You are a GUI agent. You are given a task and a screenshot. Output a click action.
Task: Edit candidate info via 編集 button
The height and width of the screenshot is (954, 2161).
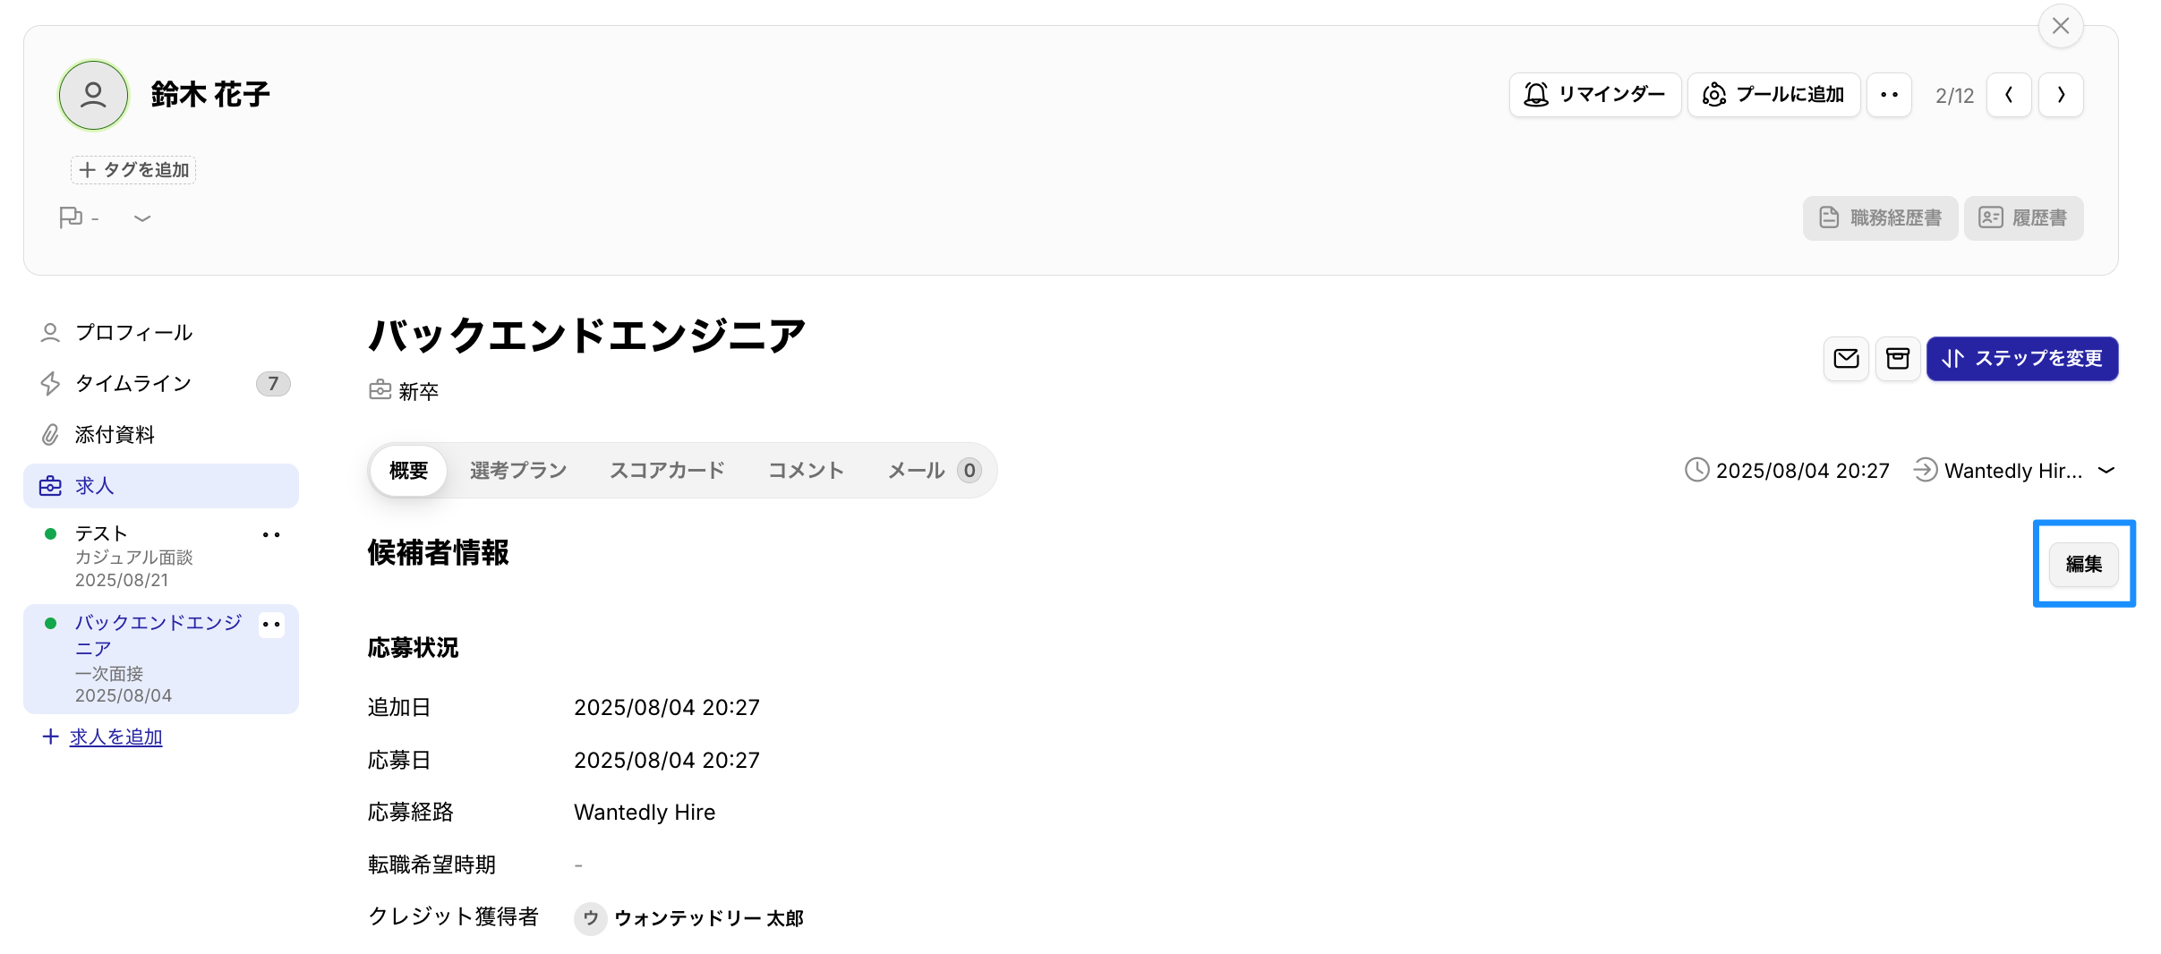tap(2083, 564)
